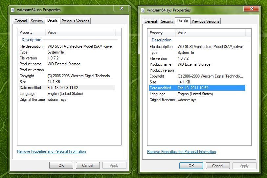Select Date modified Feb 13, 2009 row
The width and height of the screenshot is (267, 178).
click(67, 88)
